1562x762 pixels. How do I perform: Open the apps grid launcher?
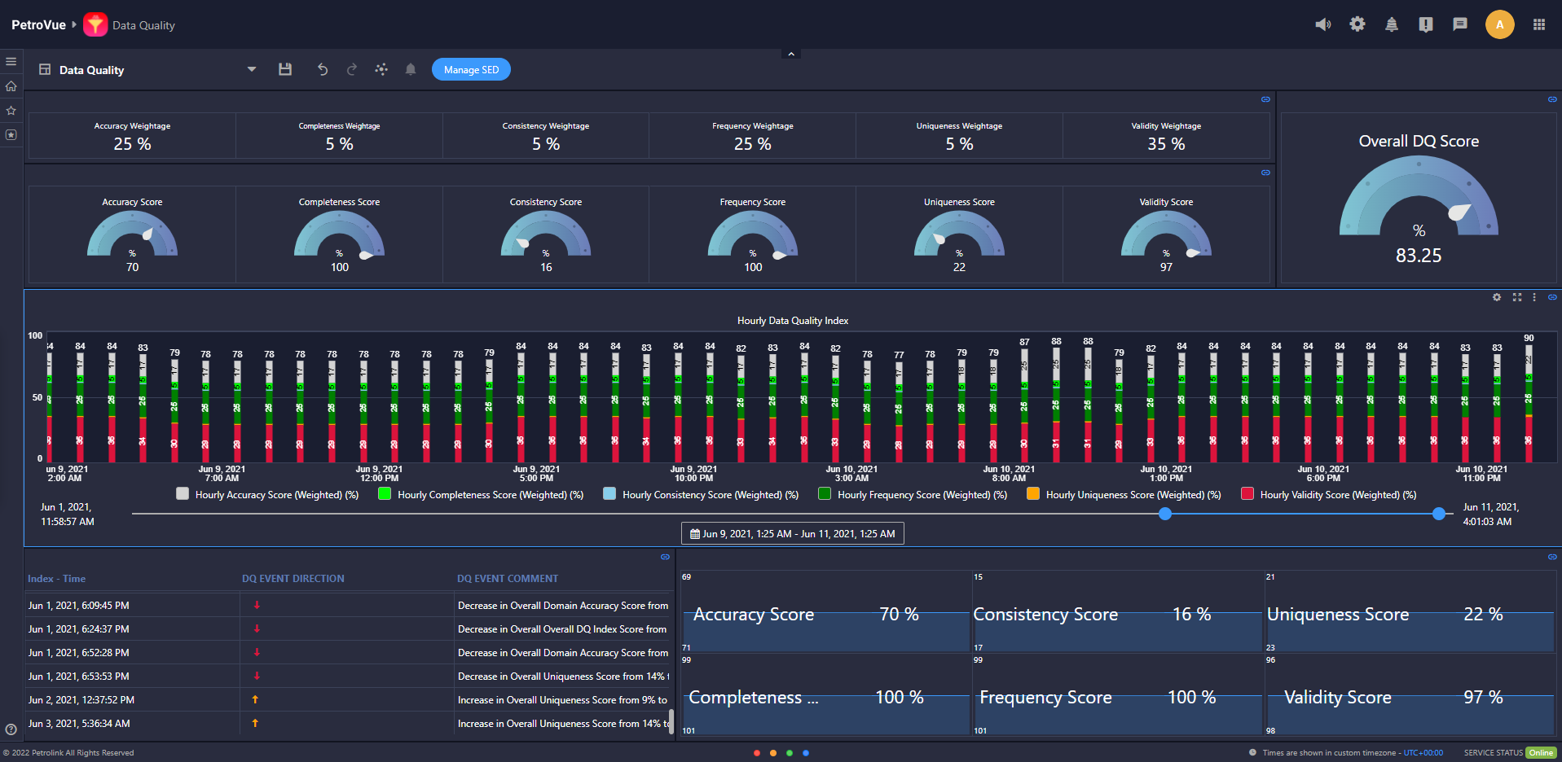pos(1538,24)
